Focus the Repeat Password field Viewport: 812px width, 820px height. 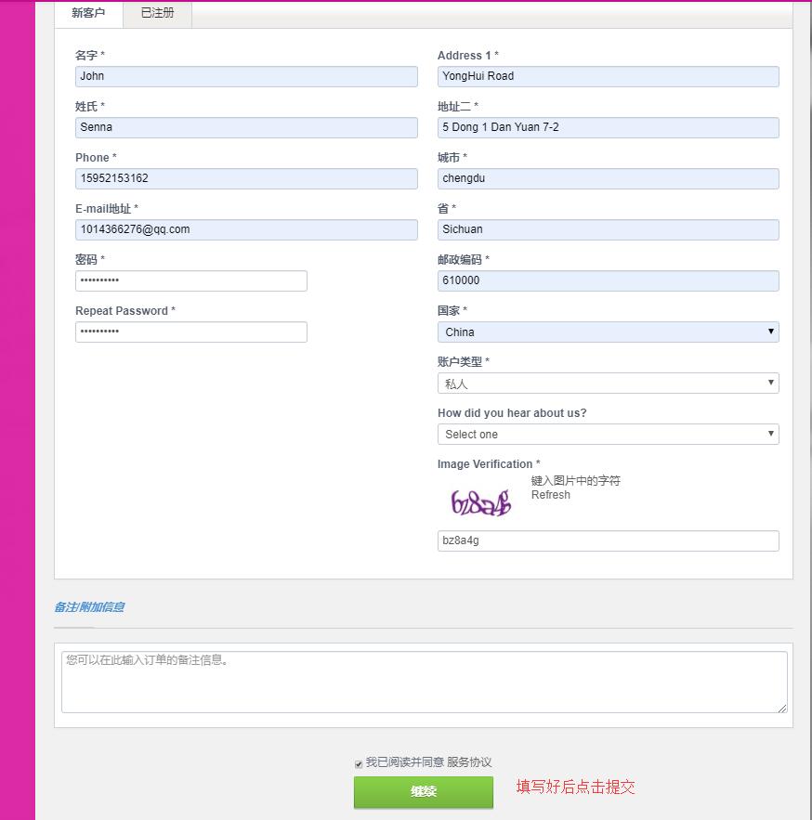point(191,332)
